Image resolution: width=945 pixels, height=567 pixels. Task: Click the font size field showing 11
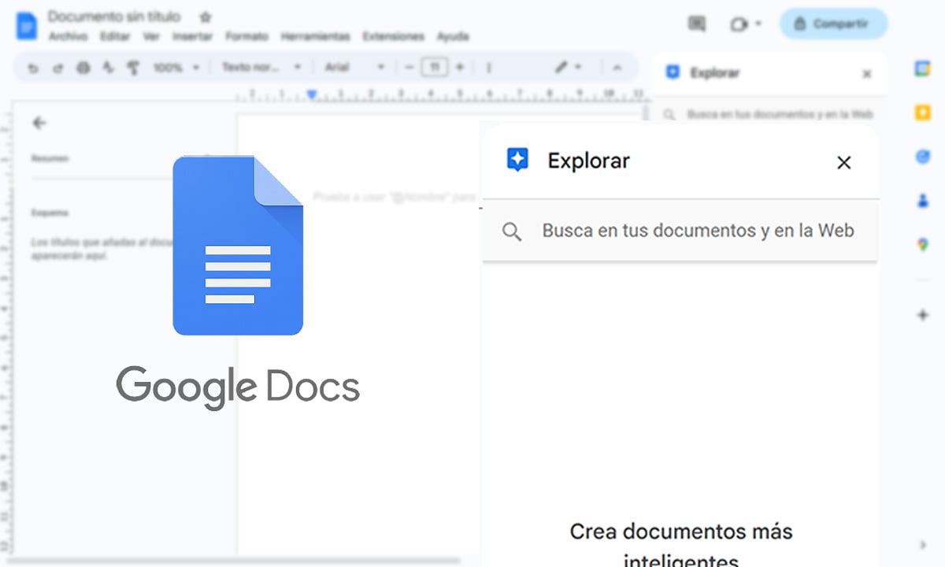tap(435, 68)
